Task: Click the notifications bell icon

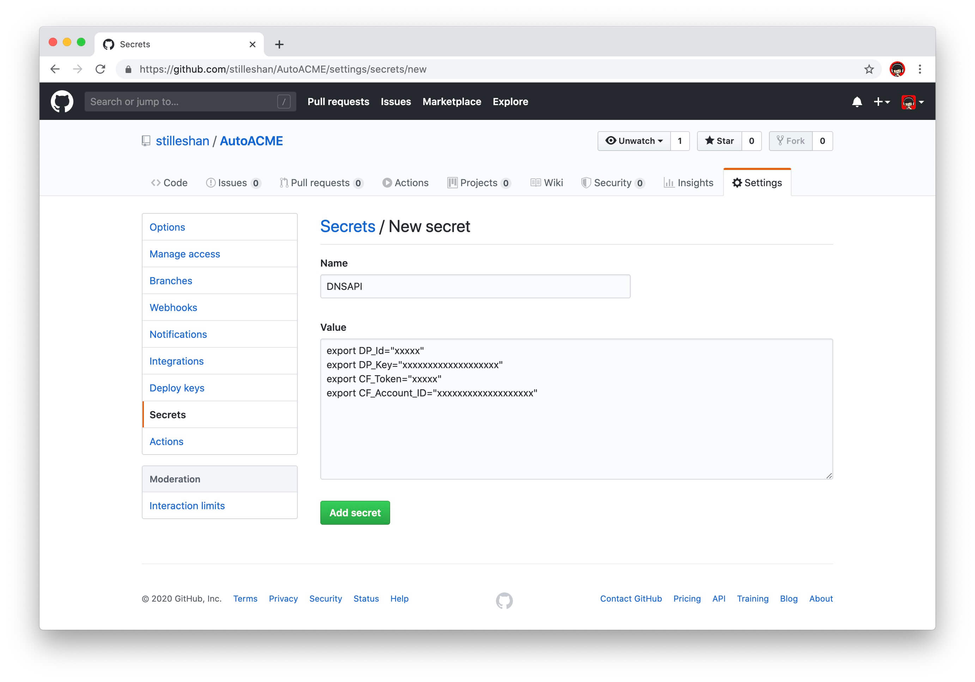Action: point(856,102)
